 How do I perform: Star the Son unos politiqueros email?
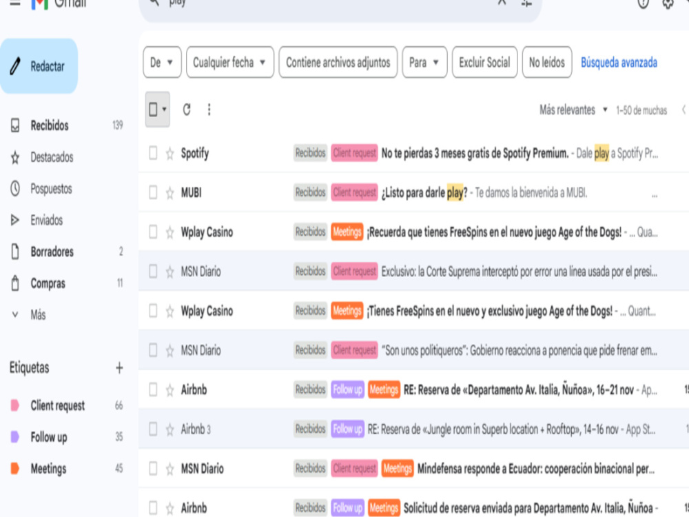point(169,350)
